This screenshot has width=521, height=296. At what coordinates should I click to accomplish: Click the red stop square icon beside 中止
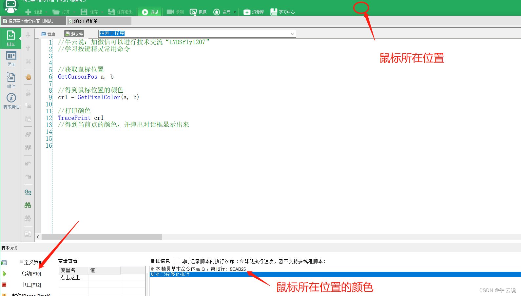4,285
